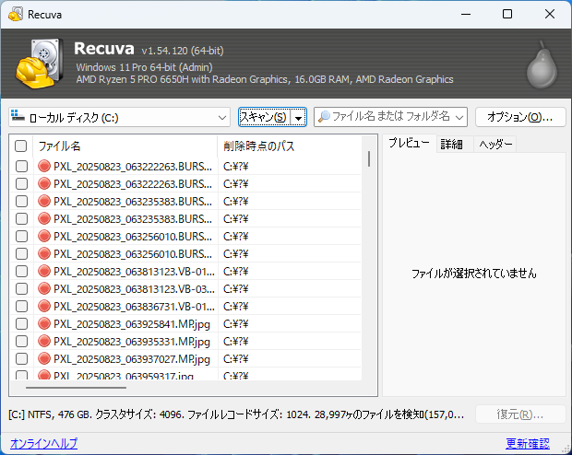The image size is (572, 455).
Task: Toggle the select-all checkbox in header
Action: [21, 146]
